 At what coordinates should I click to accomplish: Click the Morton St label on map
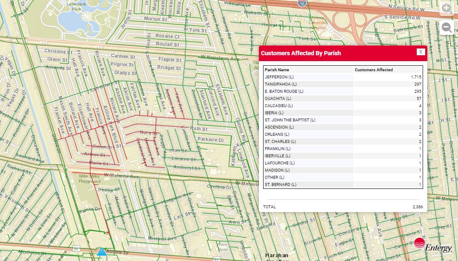(x=155, y=19)
